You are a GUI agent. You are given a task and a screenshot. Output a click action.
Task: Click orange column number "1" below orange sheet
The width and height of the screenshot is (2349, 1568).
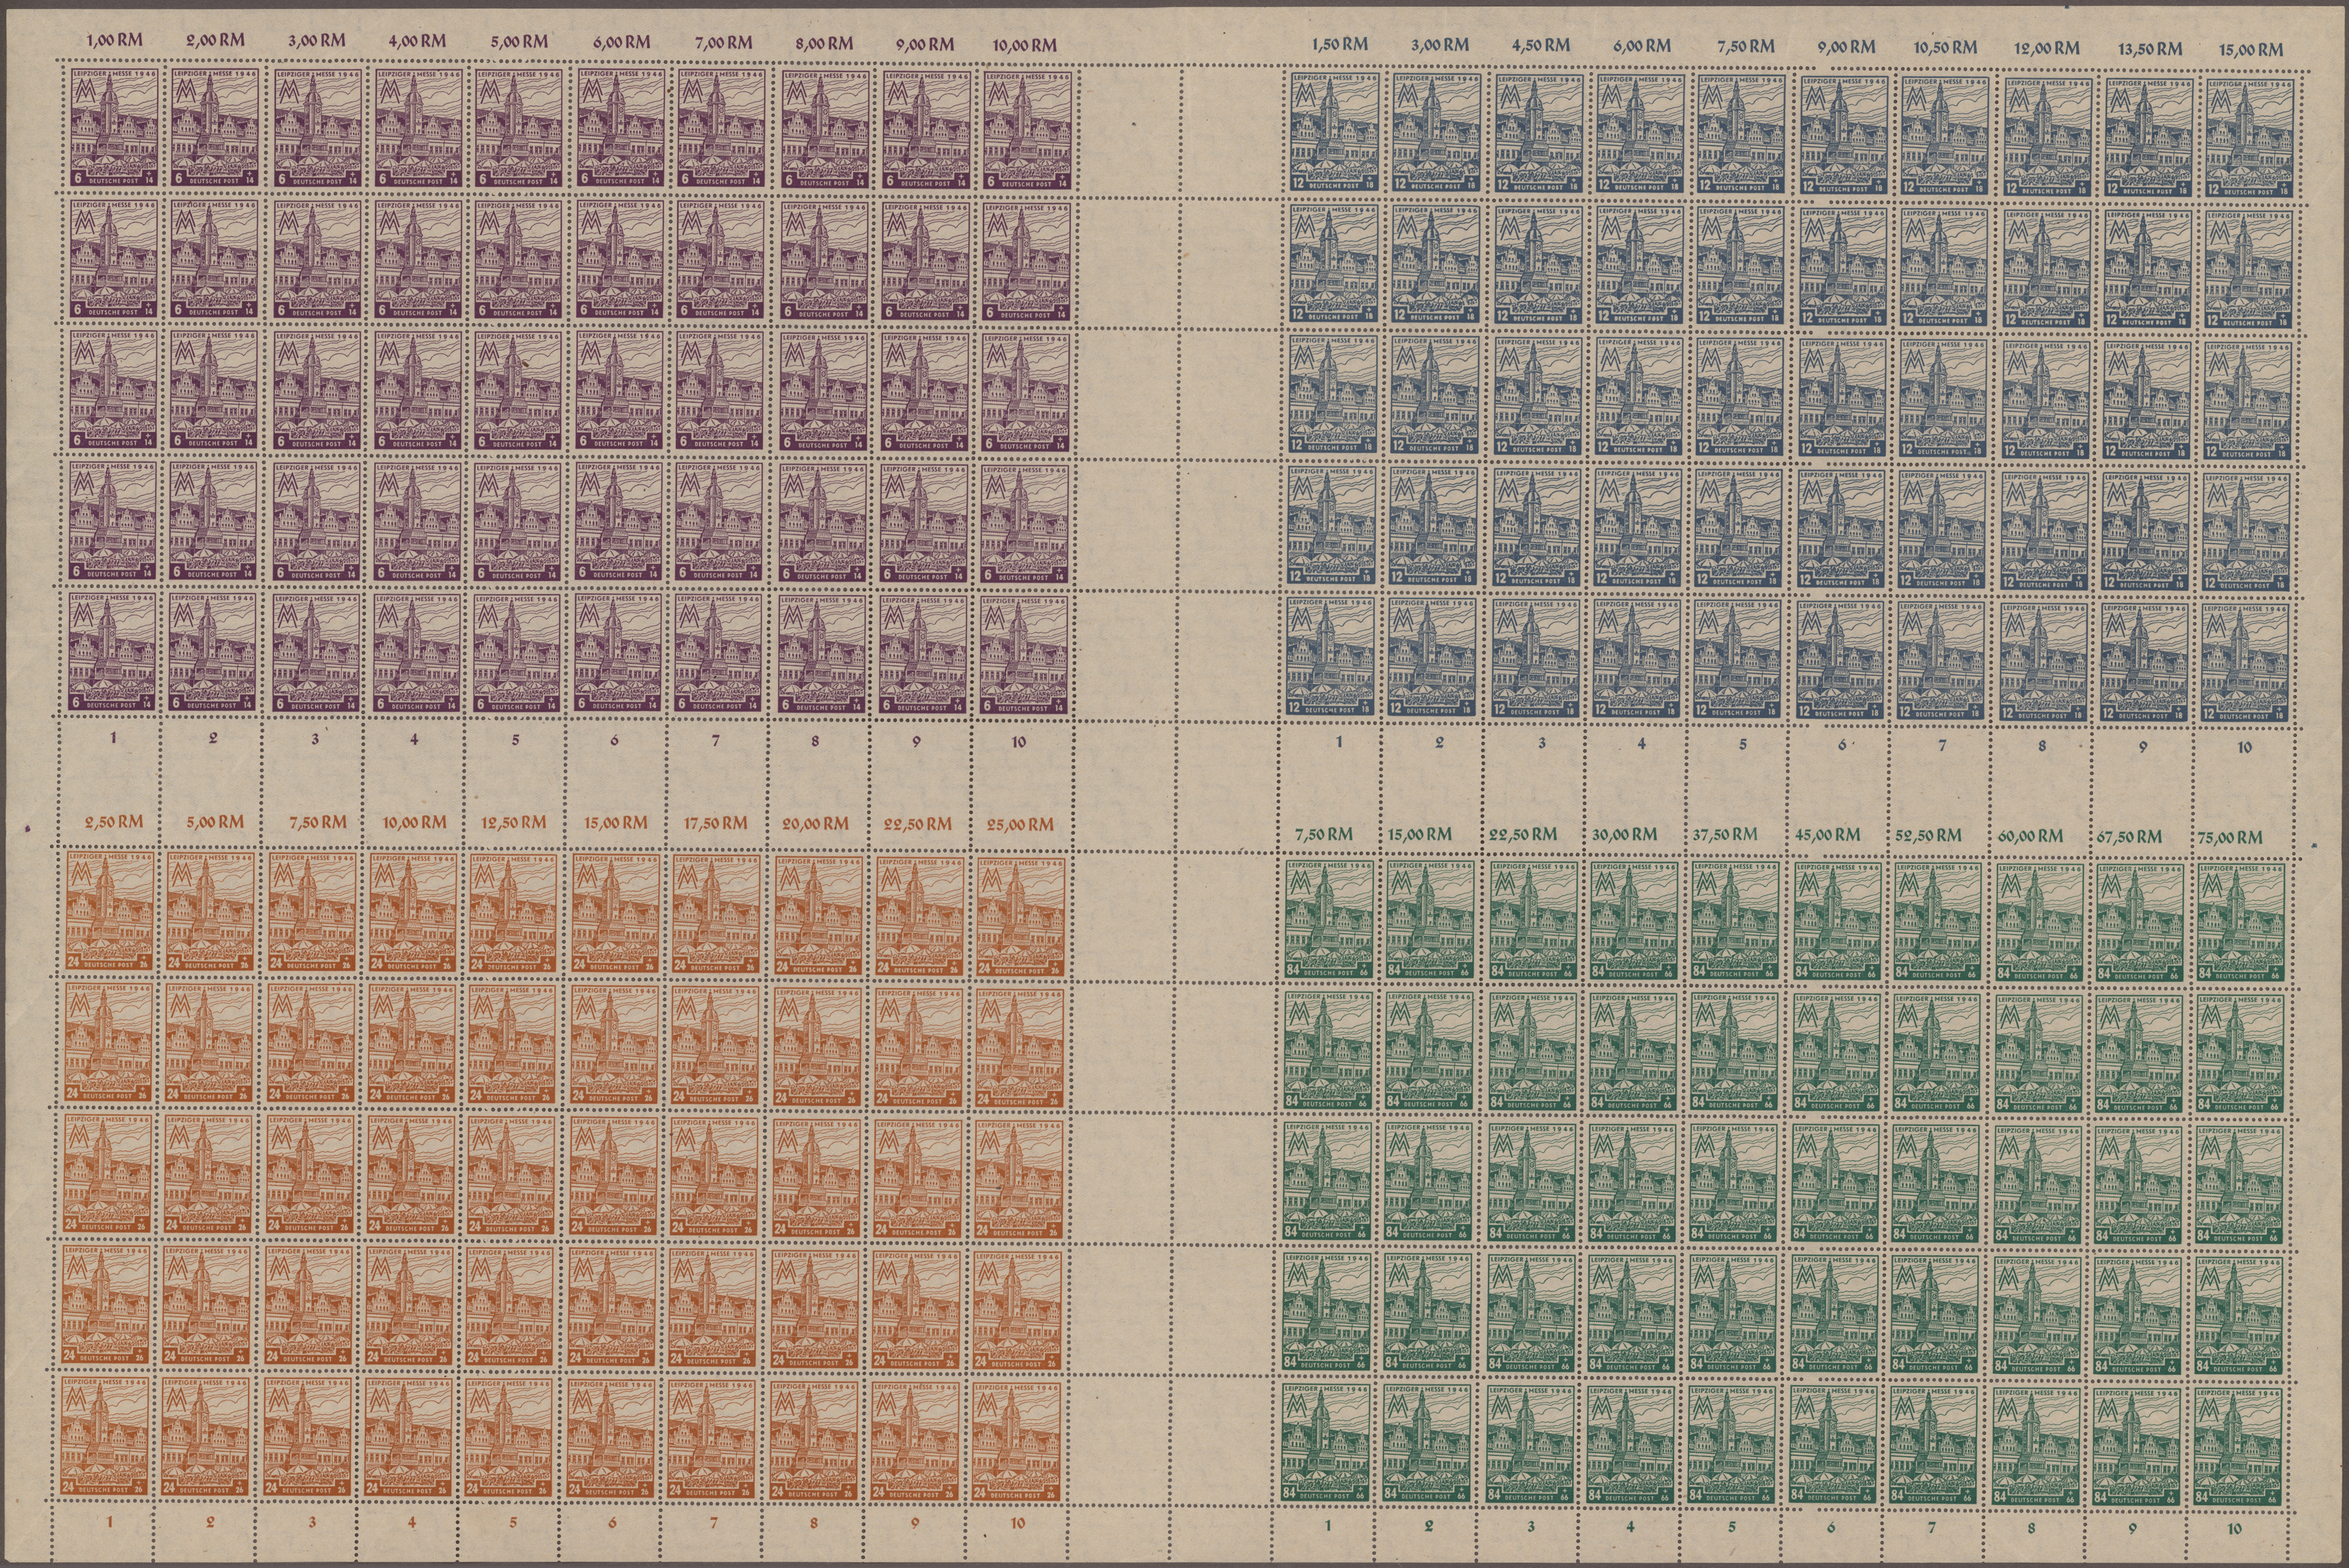click(x=110, y=1521)
